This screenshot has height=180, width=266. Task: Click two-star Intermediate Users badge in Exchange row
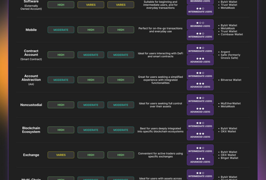pyautogui.click(x=200, y=150)
